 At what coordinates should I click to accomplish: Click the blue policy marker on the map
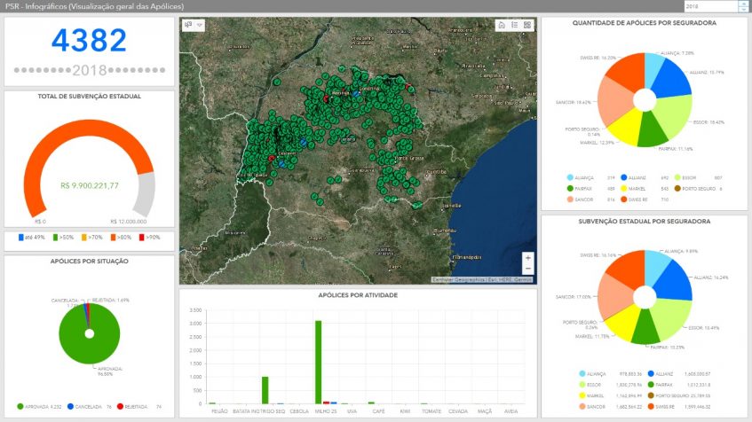click(x=356, y=93)
